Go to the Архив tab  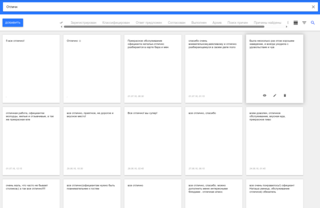click(217, 22)
